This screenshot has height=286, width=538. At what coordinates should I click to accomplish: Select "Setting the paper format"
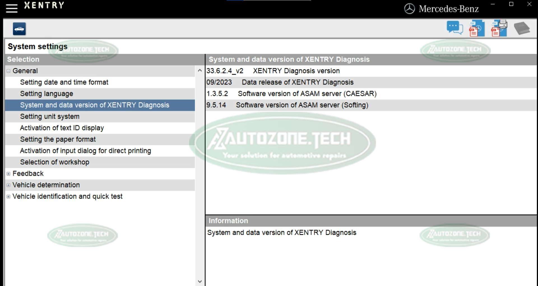click(x=58, y=139)
